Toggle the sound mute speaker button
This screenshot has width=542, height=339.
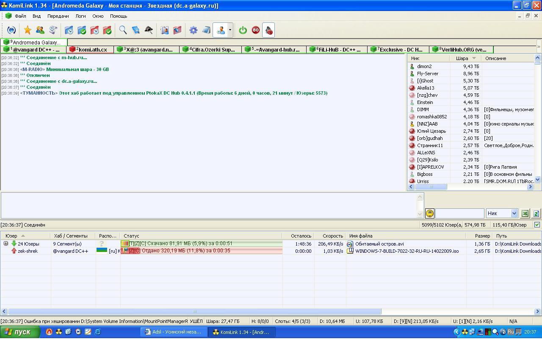click(x=268, y=30)
